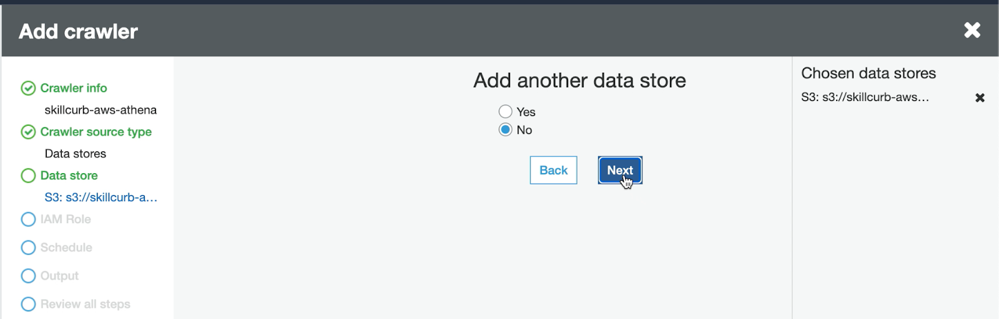Select the No radio button
The width and height of the screenshot is (999, 319).
[x=505, y=130]
